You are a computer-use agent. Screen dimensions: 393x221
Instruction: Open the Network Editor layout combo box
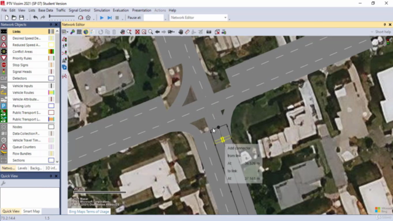coord(199,18)
